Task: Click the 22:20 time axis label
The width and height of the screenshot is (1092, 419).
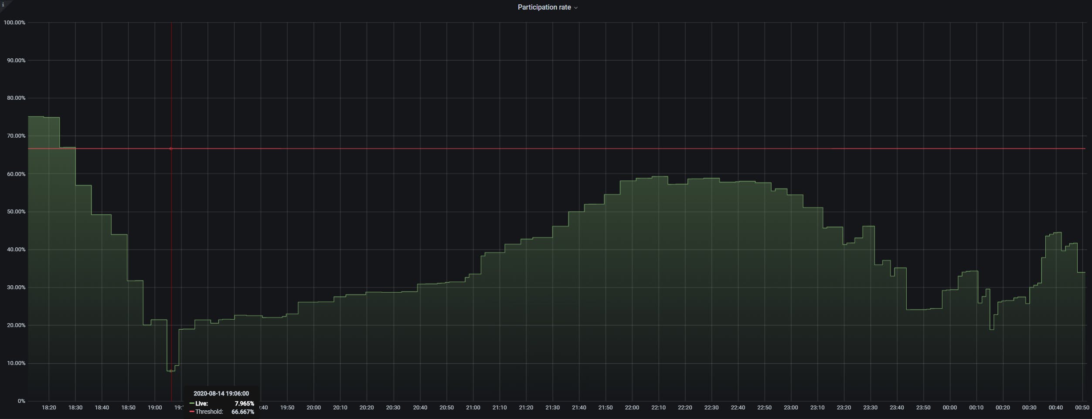Action: tap(685, 408)
